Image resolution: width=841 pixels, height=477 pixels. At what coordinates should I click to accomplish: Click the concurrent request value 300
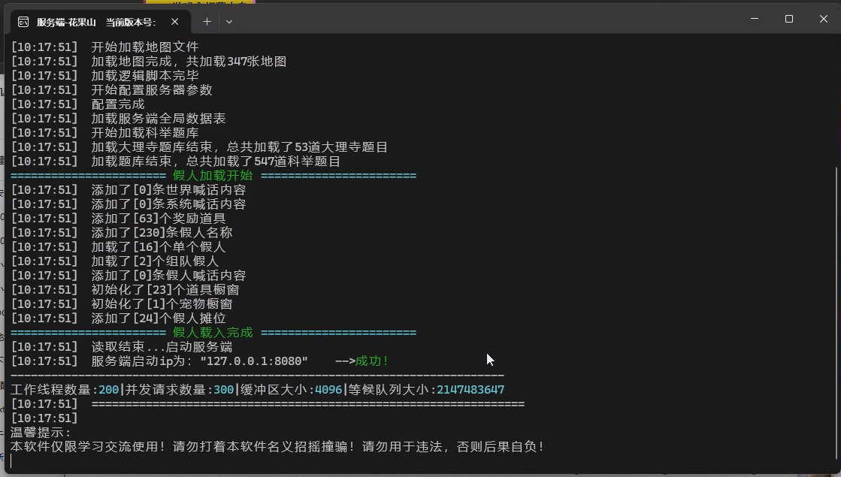[x=224, y=390]
